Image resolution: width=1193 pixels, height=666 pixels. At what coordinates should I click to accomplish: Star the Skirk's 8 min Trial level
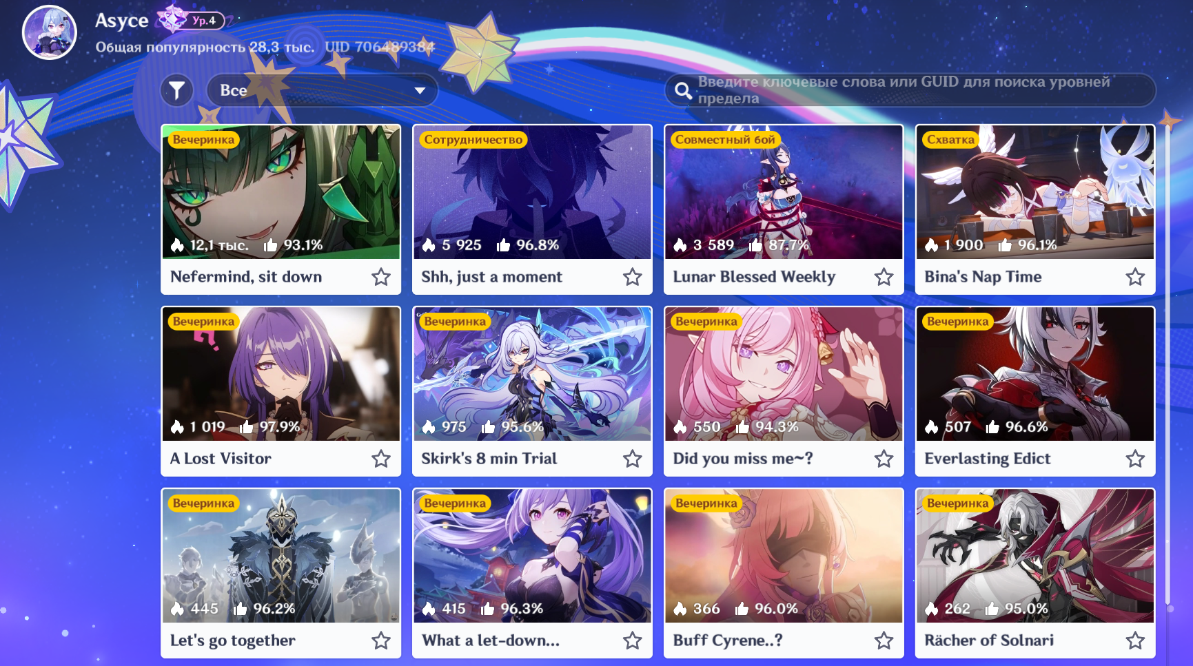pos(633,459)
